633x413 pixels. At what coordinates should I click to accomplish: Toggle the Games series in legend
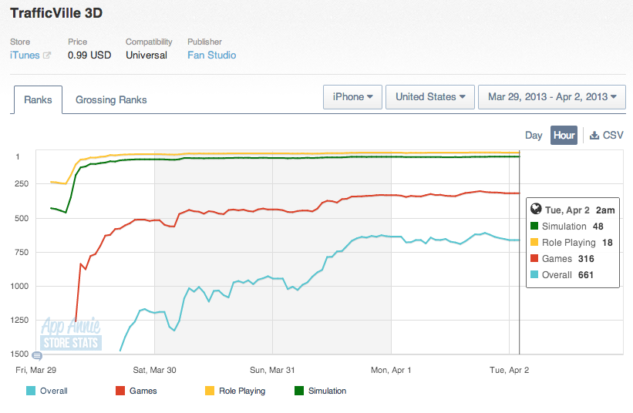point(136,391)
